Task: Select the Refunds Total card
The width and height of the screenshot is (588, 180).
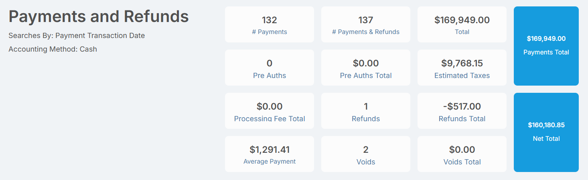Action: click(x=462, y=111)
